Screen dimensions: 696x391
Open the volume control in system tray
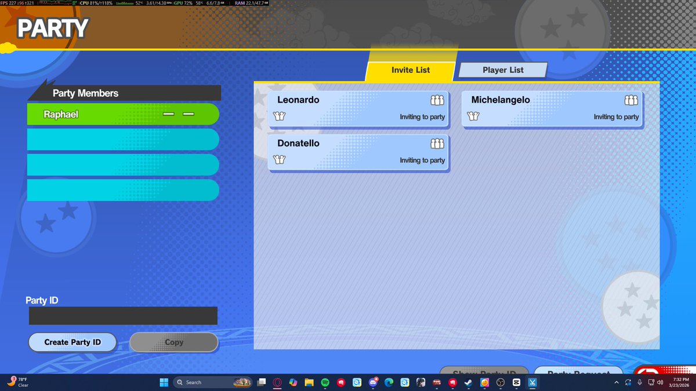click(660, 382)
